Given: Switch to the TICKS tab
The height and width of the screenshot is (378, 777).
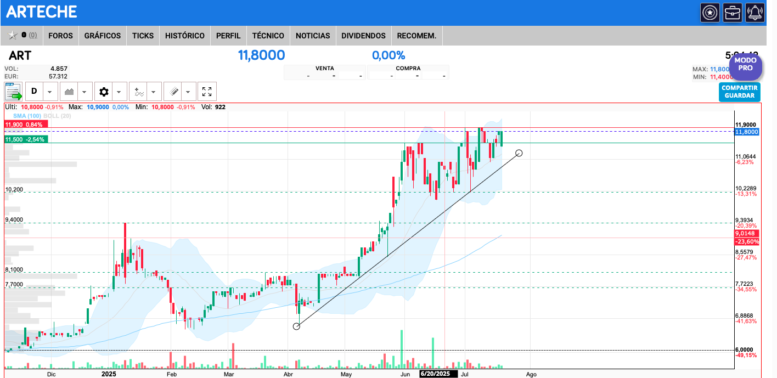Looking at the screenshot, I should [x=143, y=36].
